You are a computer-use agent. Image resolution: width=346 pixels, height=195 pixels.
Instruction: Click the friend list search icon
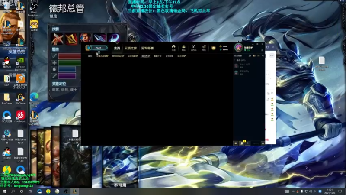click(263, 56)
